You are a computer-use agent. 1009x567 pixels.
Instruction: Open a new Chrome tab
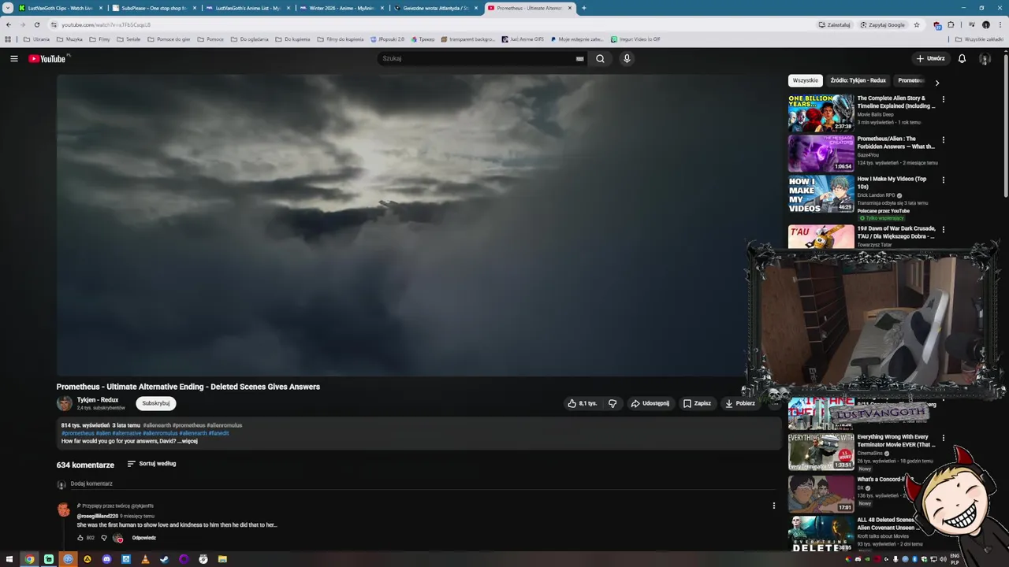tap(583, 8)
